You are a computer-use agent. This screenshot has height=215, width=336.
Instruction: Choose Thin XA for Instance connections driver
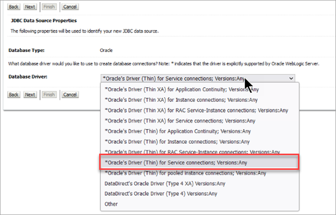pos(200,100)
